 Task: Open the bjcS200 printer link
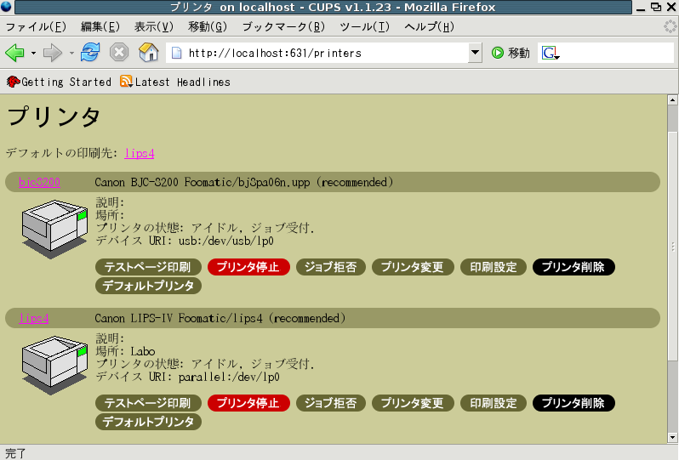pyautogui.click(x=39, y=182)
